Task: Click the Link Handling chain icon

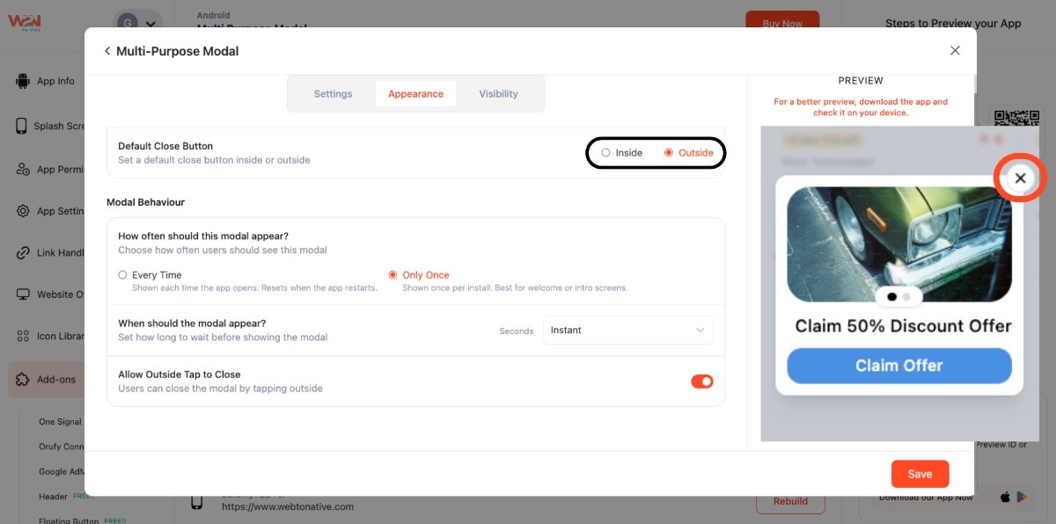Action: [23, 253]
